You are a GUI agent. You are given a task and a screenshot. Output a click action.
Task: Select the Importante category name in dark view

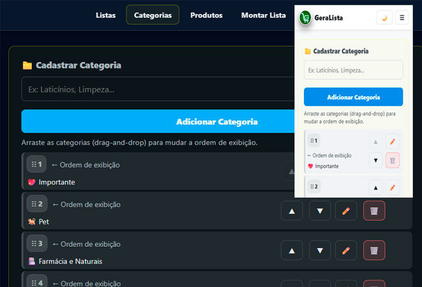click(57, 182)
